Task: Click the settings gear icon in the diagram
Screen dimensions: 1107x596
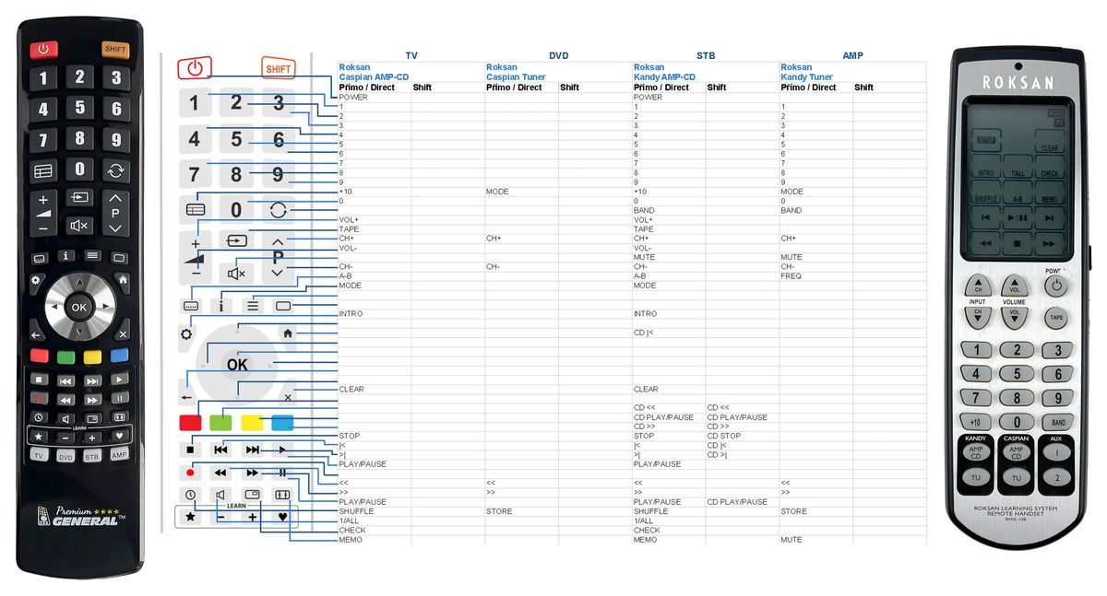Action: click(186, 334)
